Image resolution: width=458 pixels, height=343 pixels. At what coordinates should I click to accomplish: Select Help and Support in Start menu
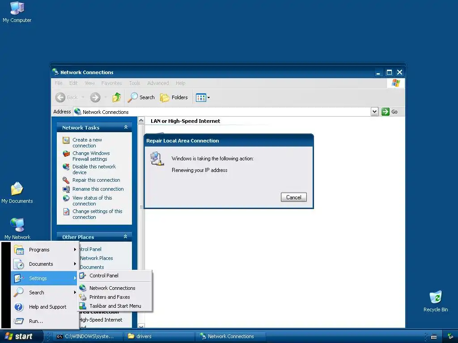(x=45, y=307)
